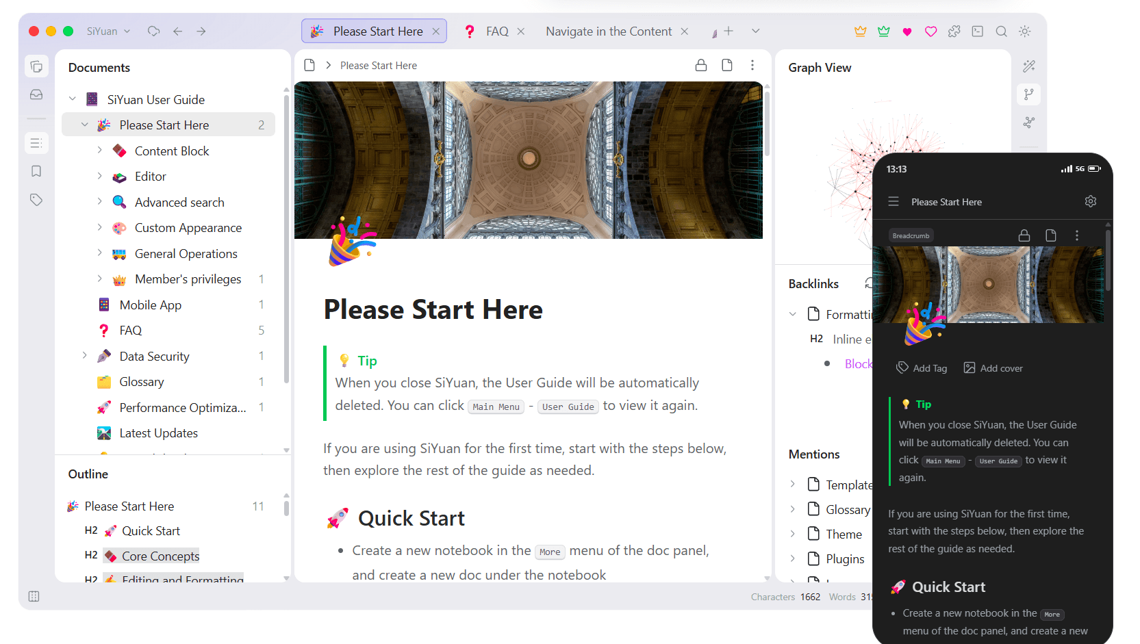Open the Inbox dock icon

point(36,94)
